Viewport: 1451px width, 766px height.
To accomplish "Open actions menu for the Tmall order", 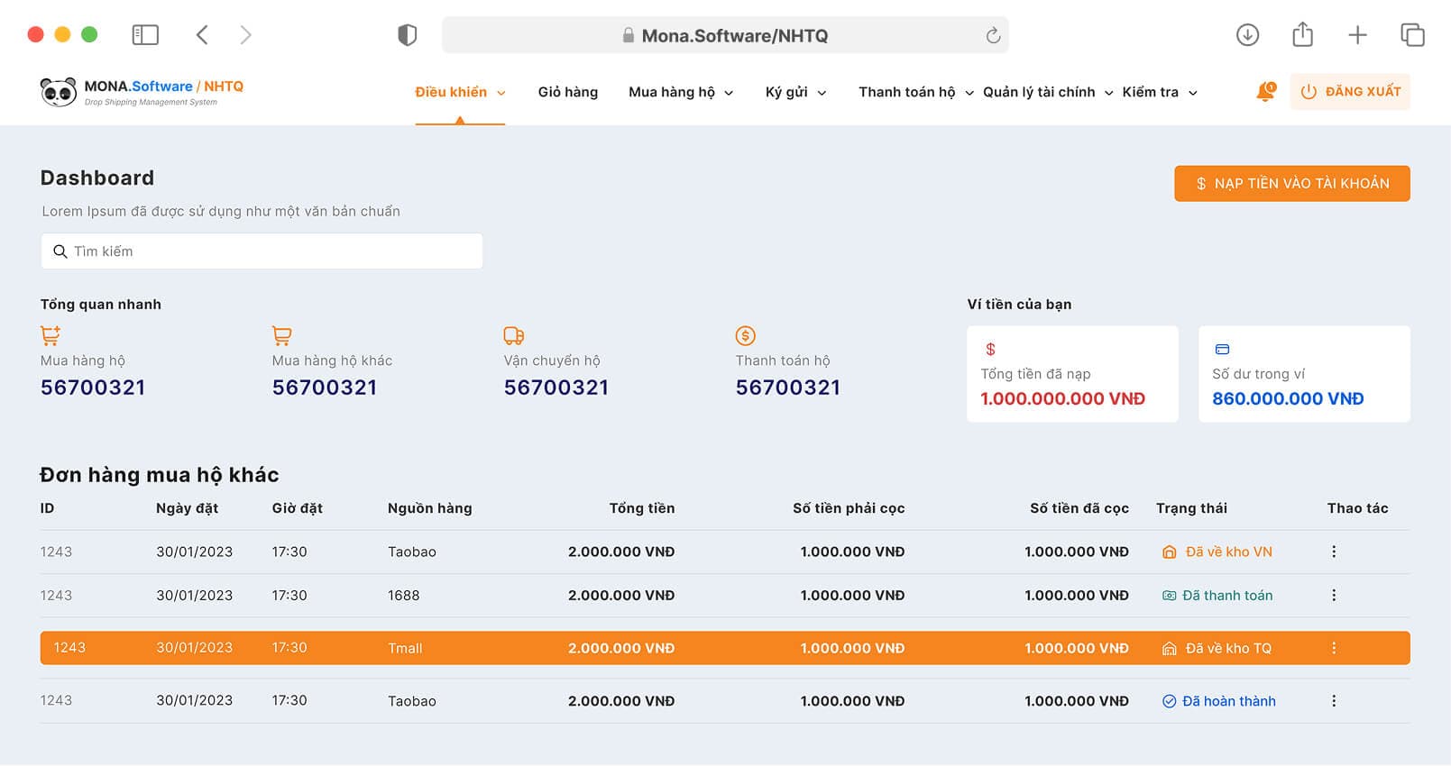I will pos(1334,648).
